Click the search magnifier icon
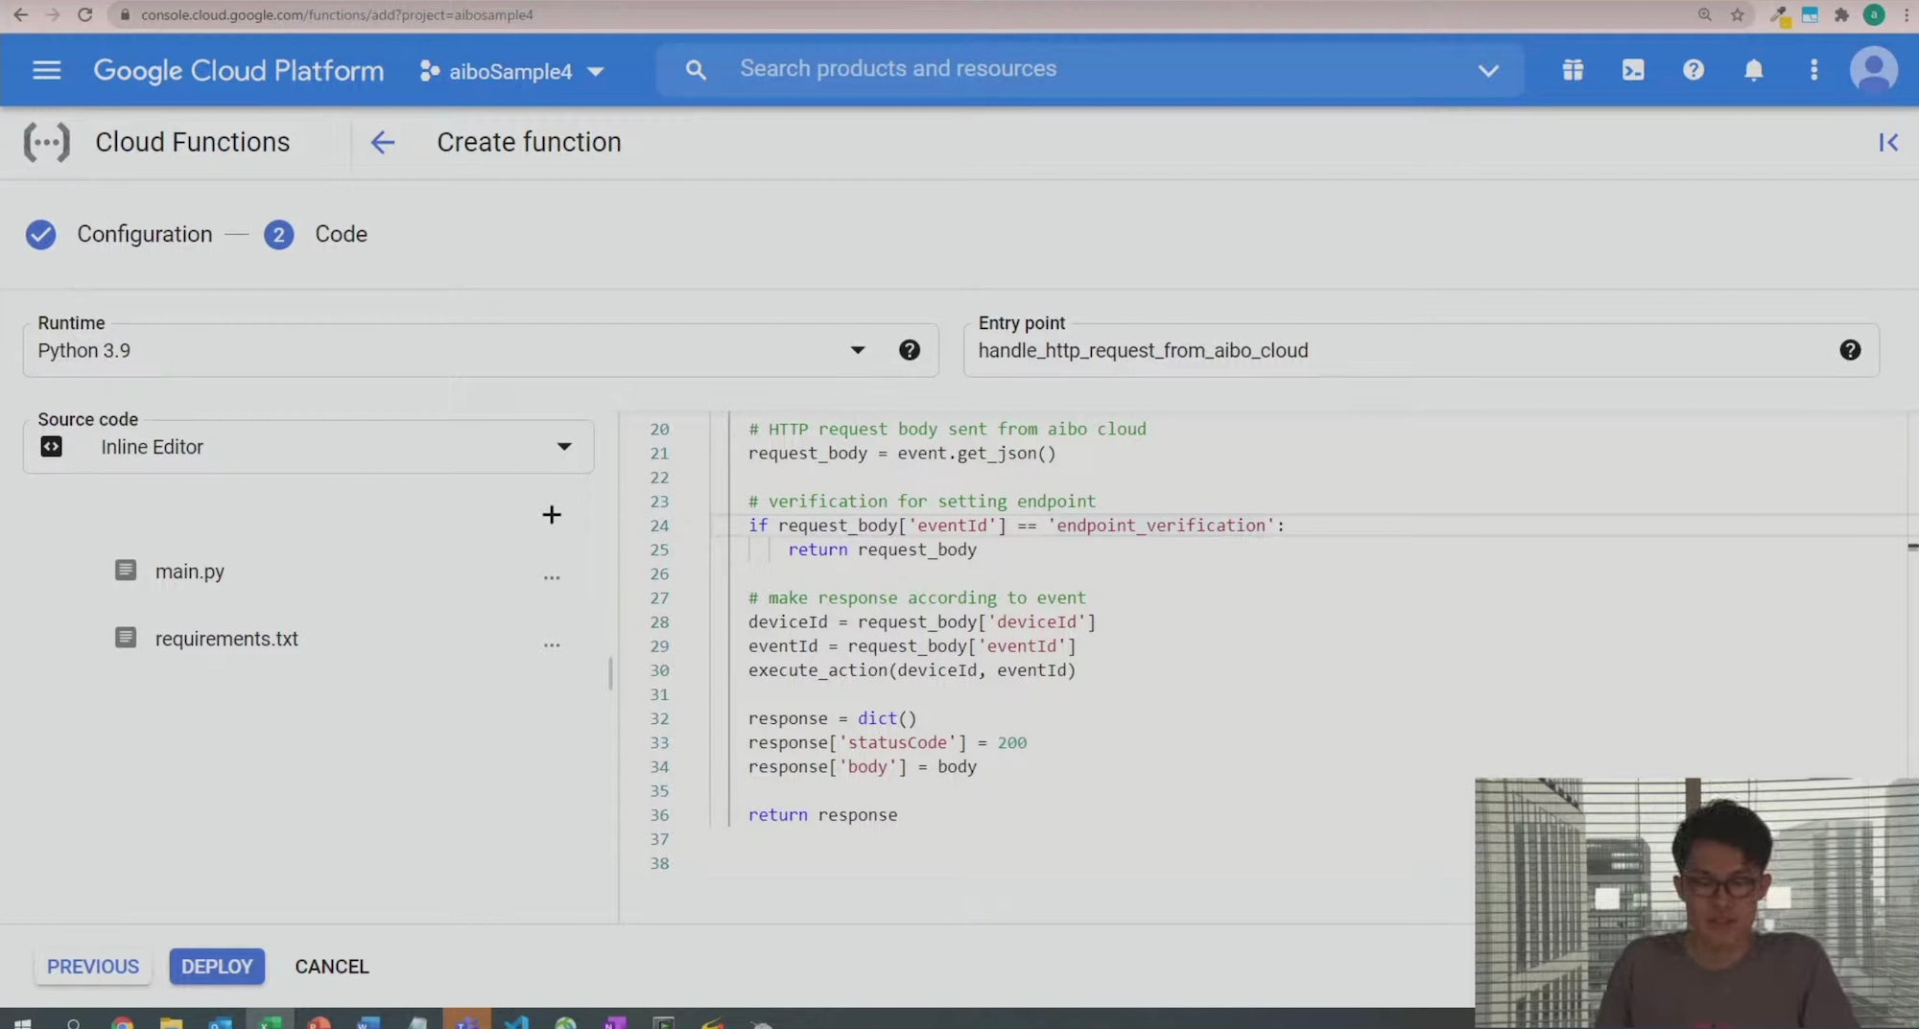This screenshot has width=1919, height=1029. point(696,70)
